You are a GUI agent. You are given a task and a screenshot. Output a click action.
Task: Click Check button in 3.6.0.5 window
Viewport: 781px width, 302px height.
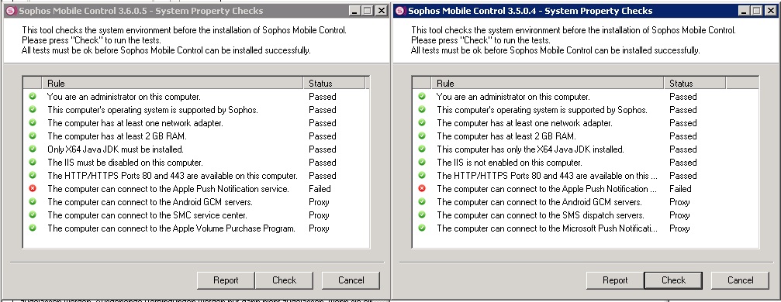tap(284, 280)
